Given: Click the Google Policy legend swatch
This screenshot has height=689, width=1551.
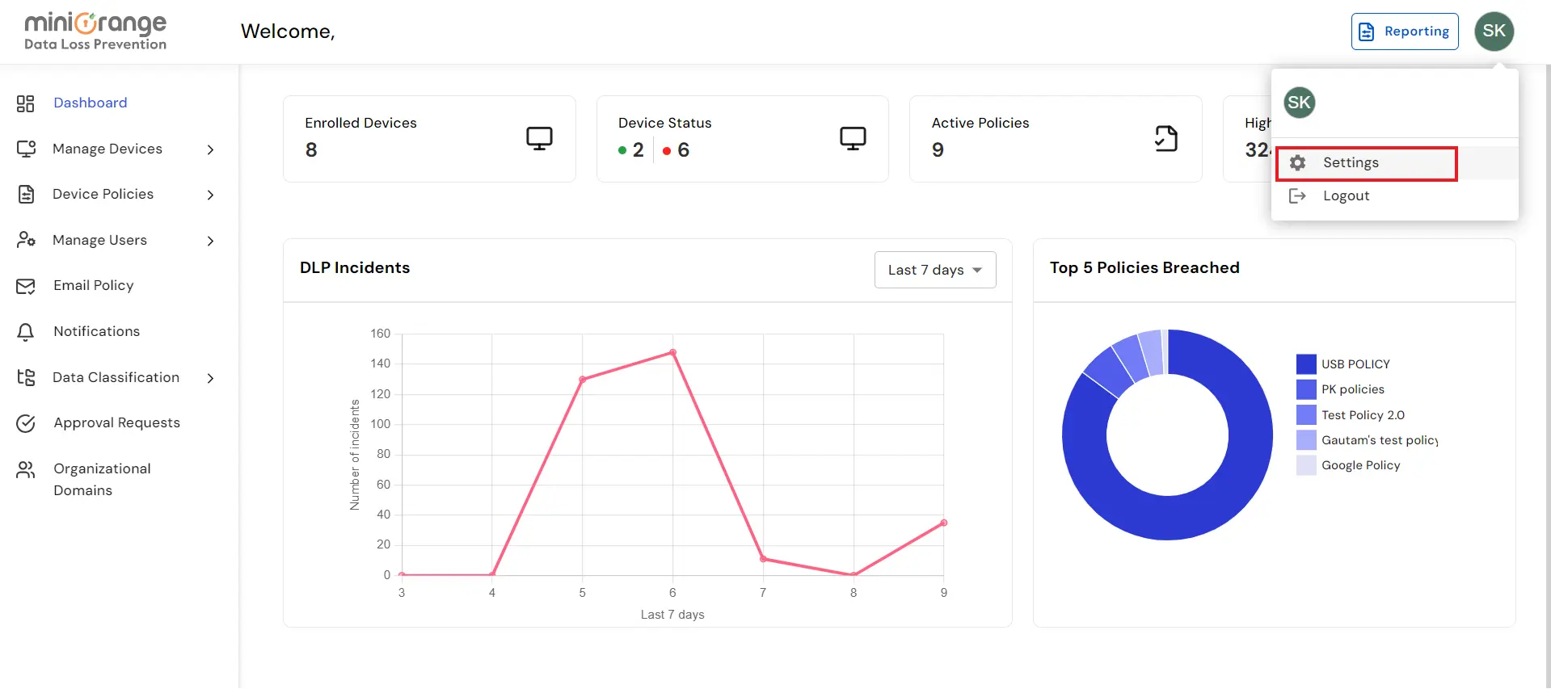Looking at the screenshot, I should pyautogui.click(x=1306, y=465).
